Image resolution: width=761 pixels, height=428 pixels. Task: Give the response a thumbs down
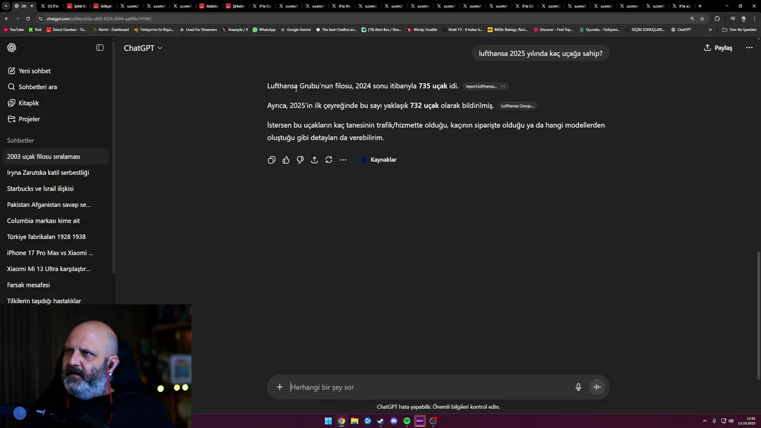300,160
